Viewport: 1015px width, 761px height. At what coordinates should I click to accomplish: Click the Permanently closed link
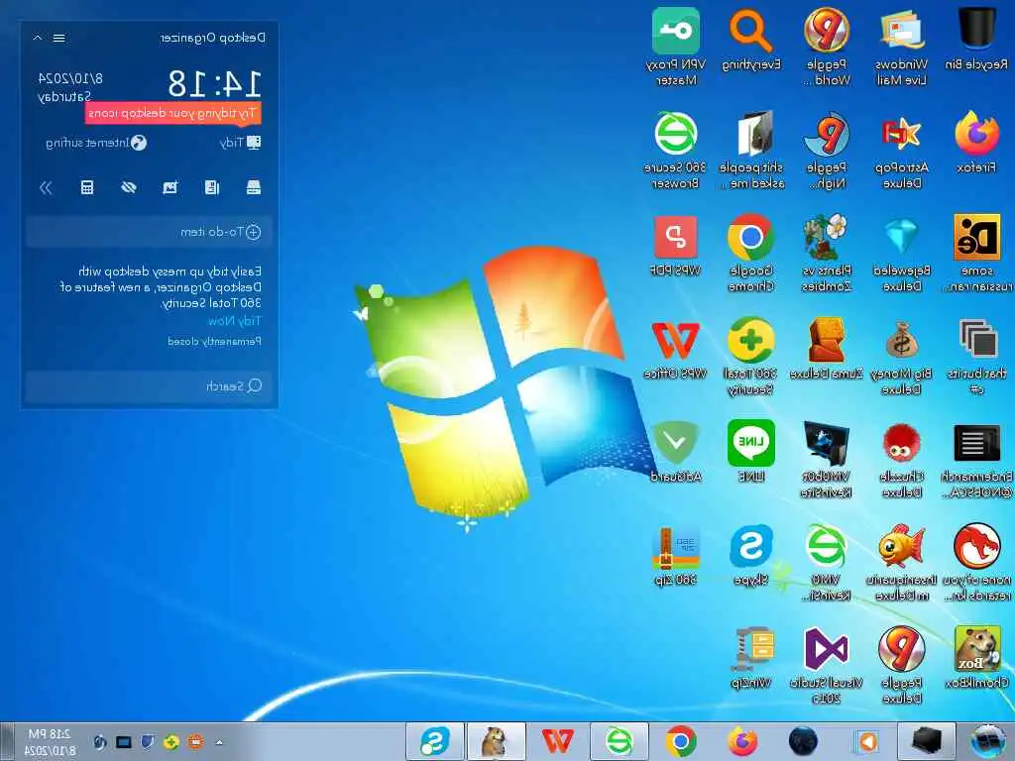click(x=214, y=341)
